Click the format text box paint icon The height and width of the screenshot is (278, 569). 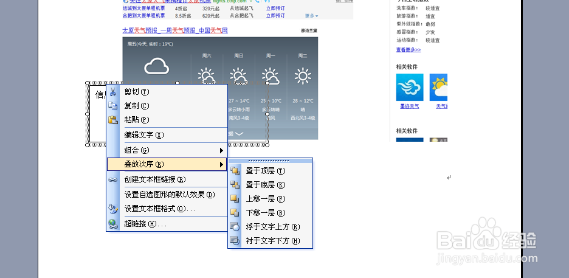pos(113,209)
